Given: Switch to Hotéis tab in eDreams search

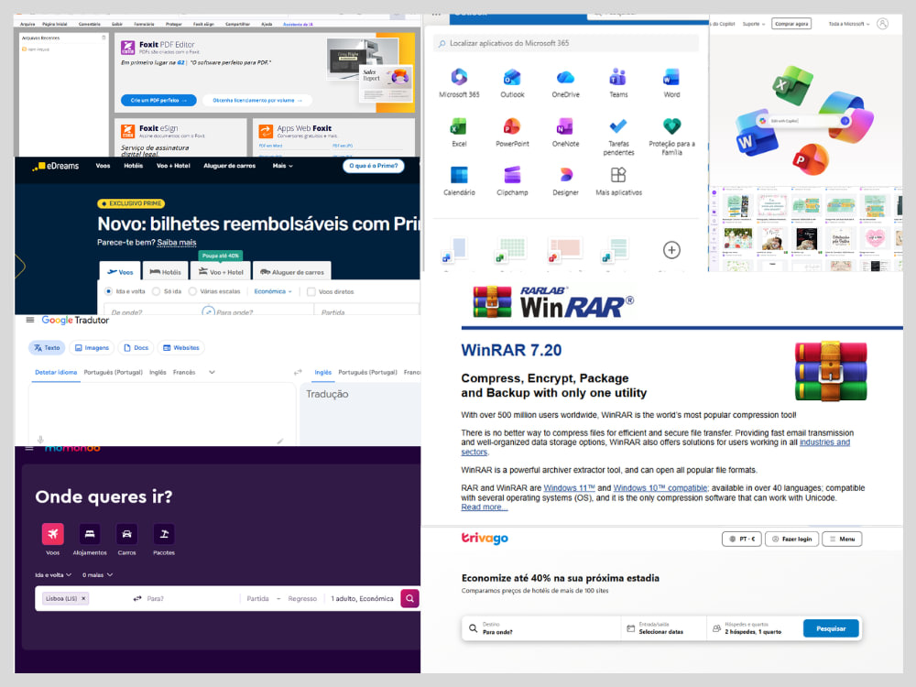Looking at the screenshot, I should [x=165, y=272].
